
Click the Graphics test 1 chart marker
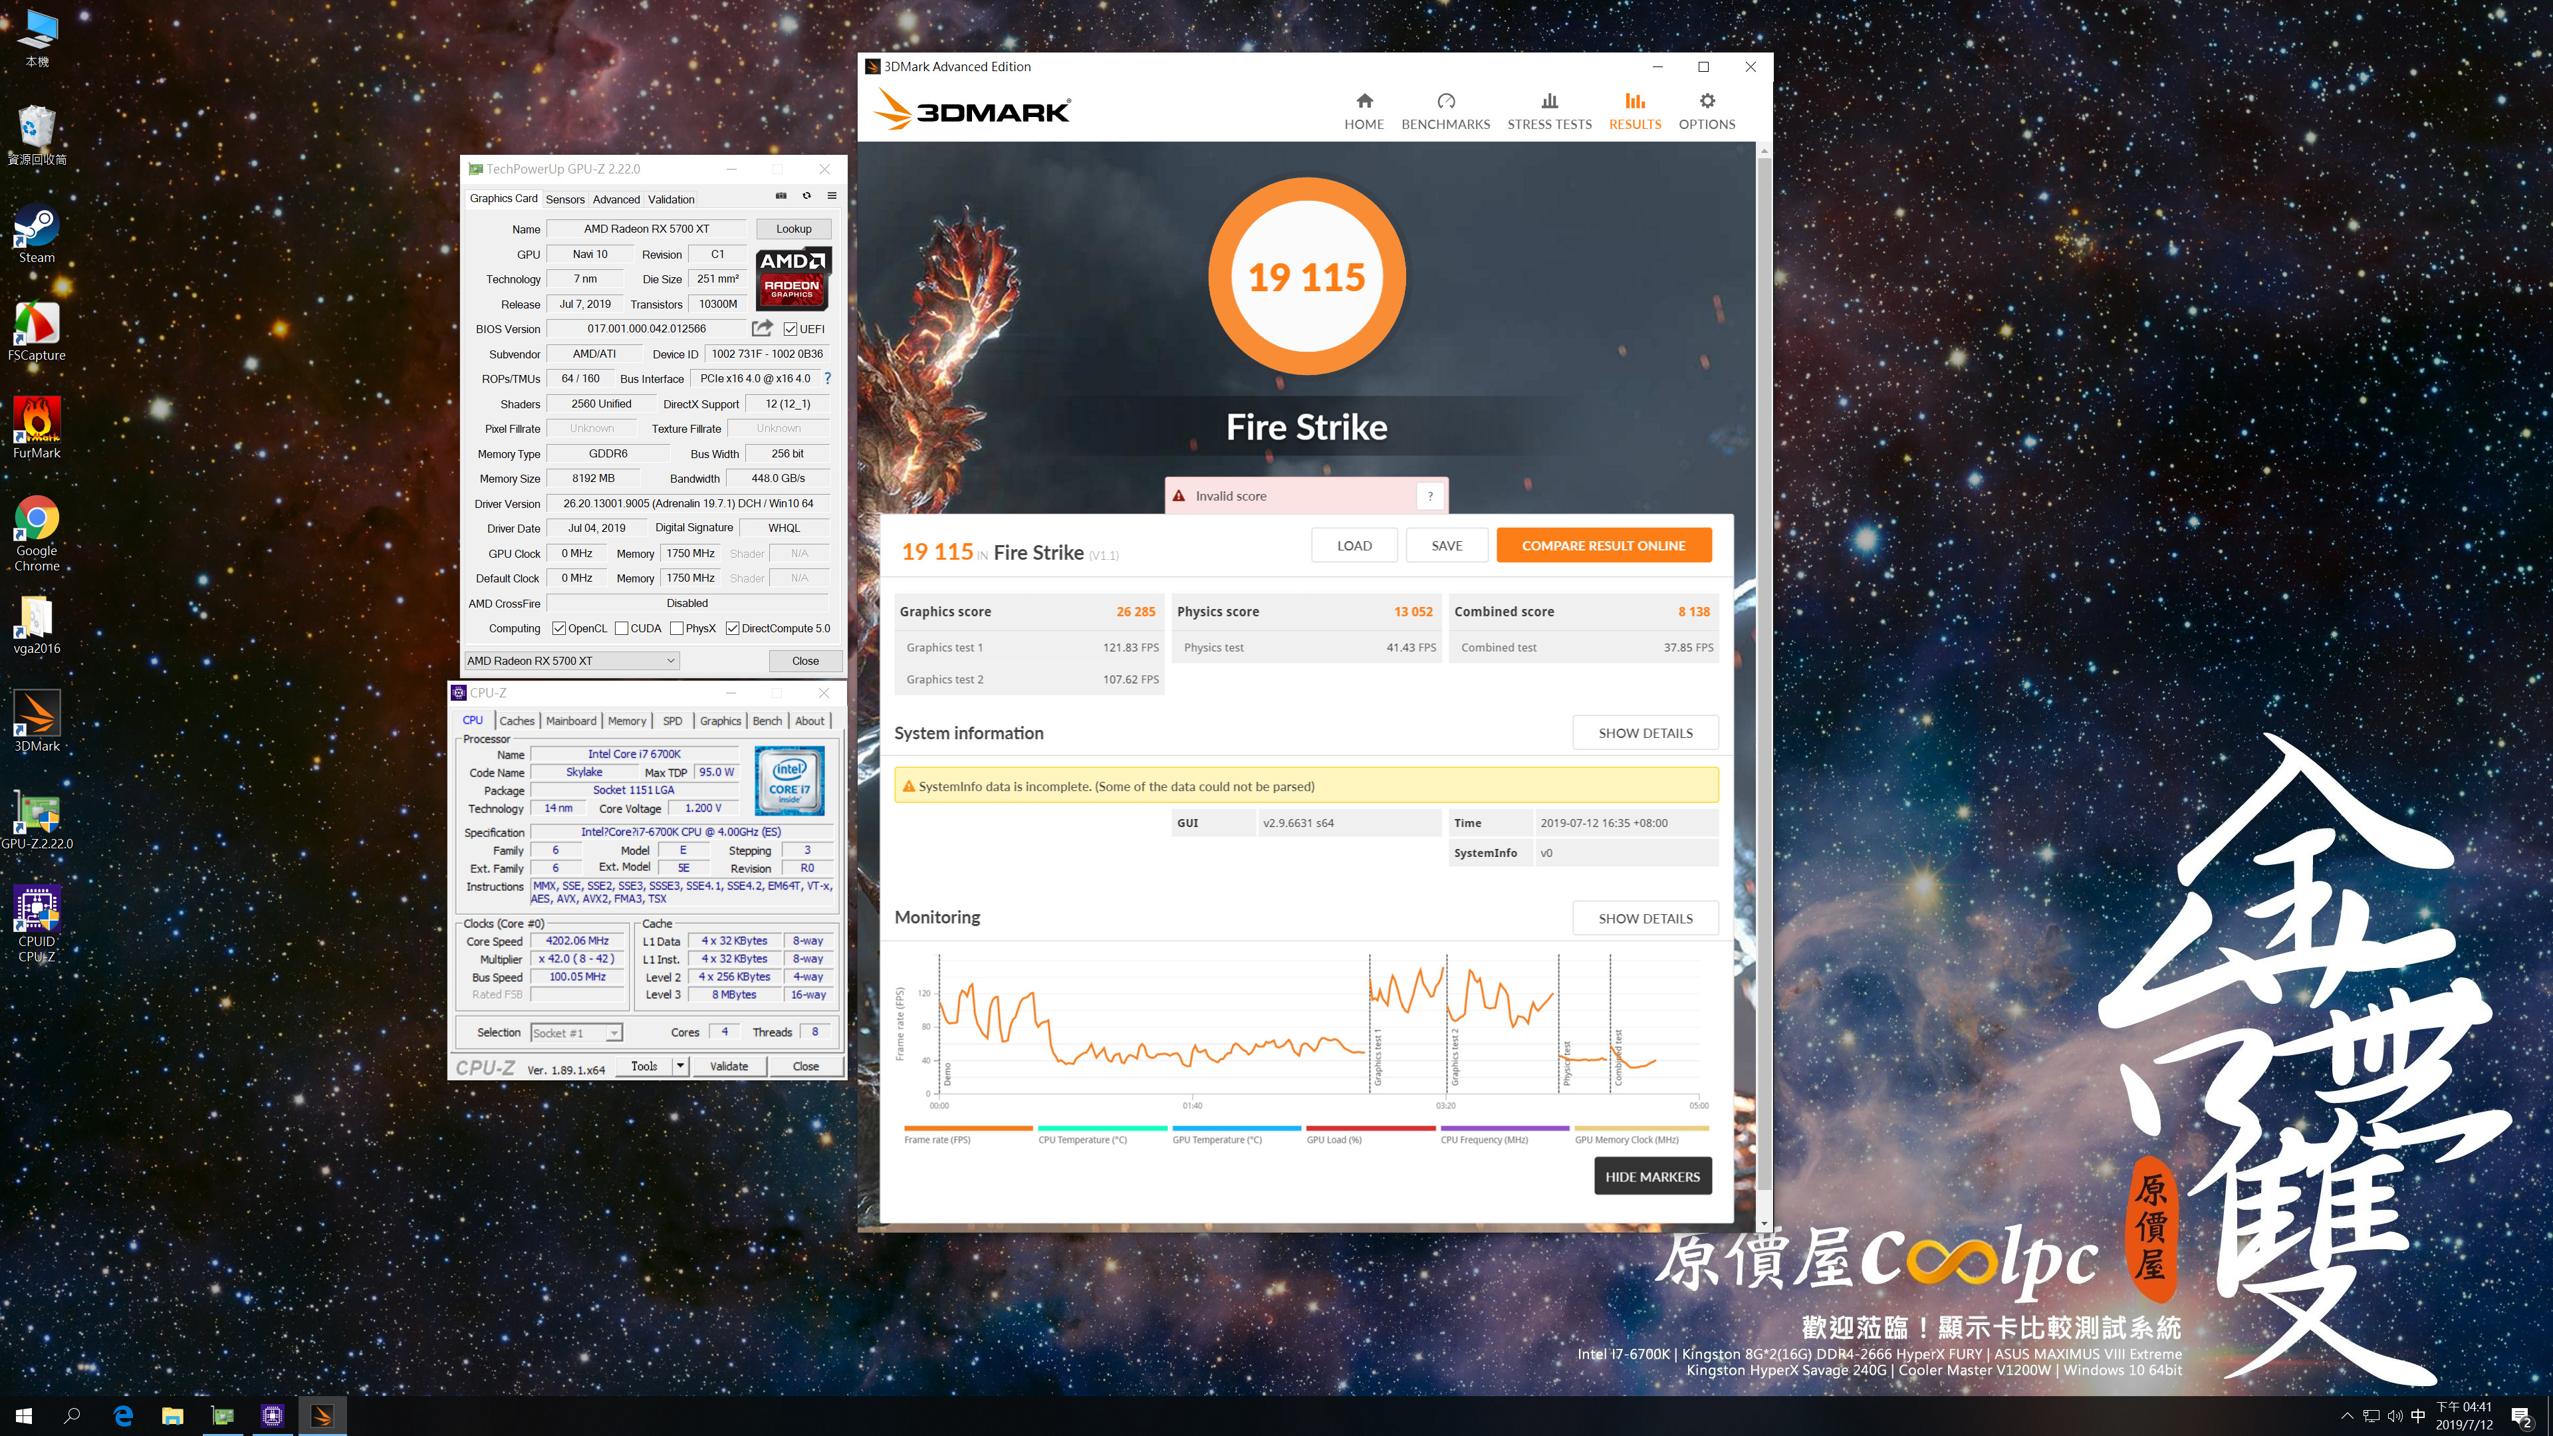[x=1378, y=1056]
